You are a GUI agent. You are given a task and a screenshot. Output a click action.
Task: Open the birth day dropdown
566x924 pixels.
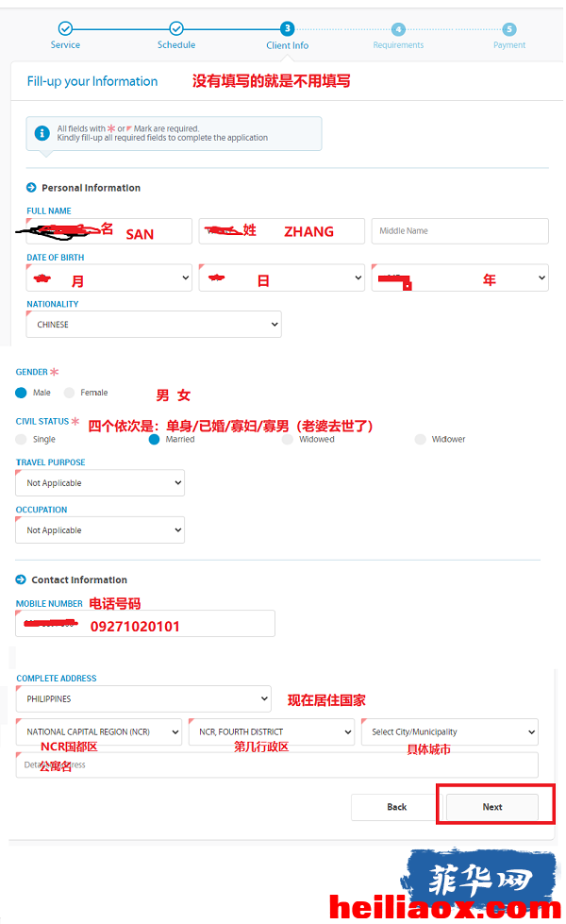coord(281,277)
